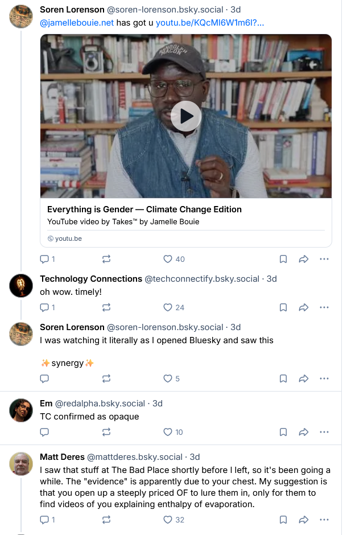
Task: Share Soren's video link post
Action: (x=304, y=259)
